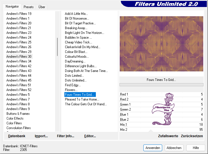Choose Pleased To Take Home... filter
Image resolution: width=208 pixels, height=154 pixels.
point(82,99)
